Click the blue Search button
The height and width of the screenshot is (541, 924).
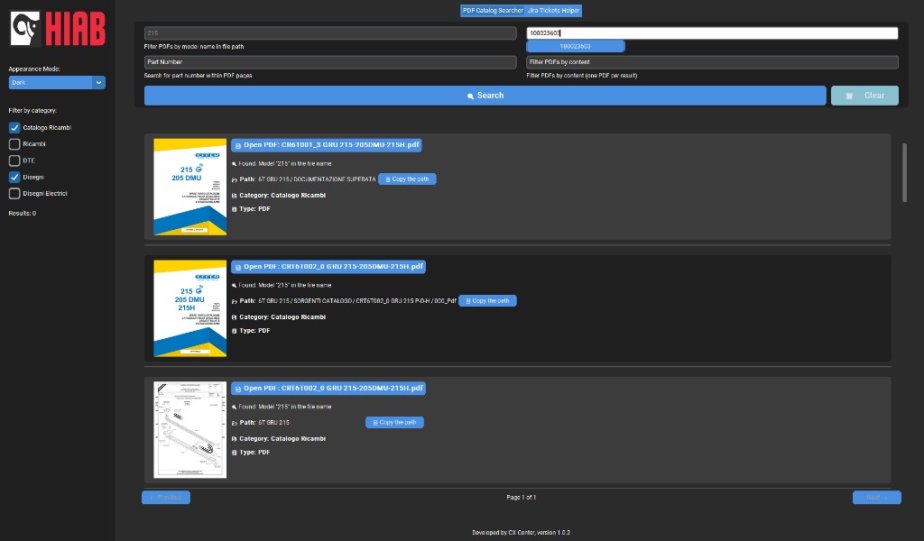click(485, 96)
